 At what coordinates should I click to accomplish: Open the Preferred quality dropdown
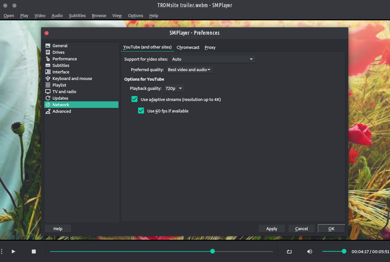coord(190,70)
